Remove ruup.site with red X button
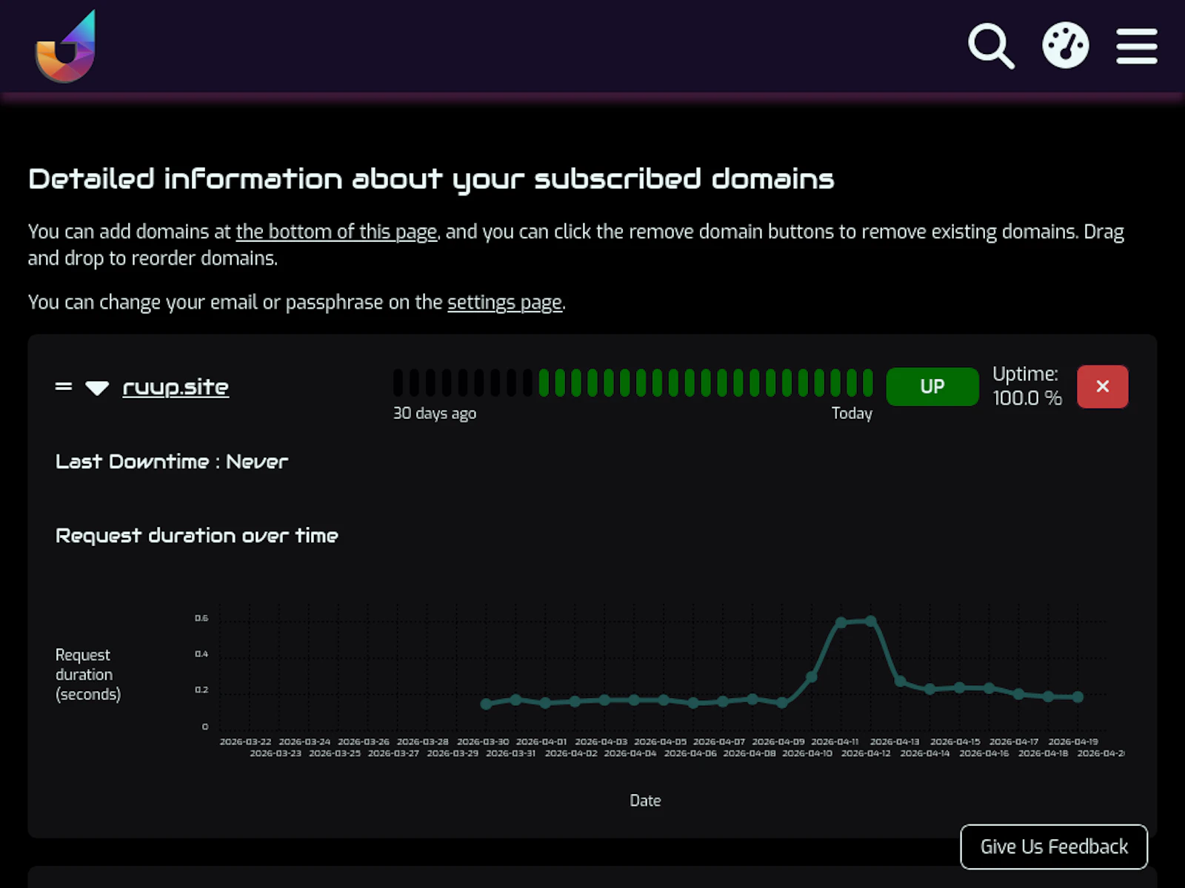1185x888 pixels. (x=1102, y=386)
